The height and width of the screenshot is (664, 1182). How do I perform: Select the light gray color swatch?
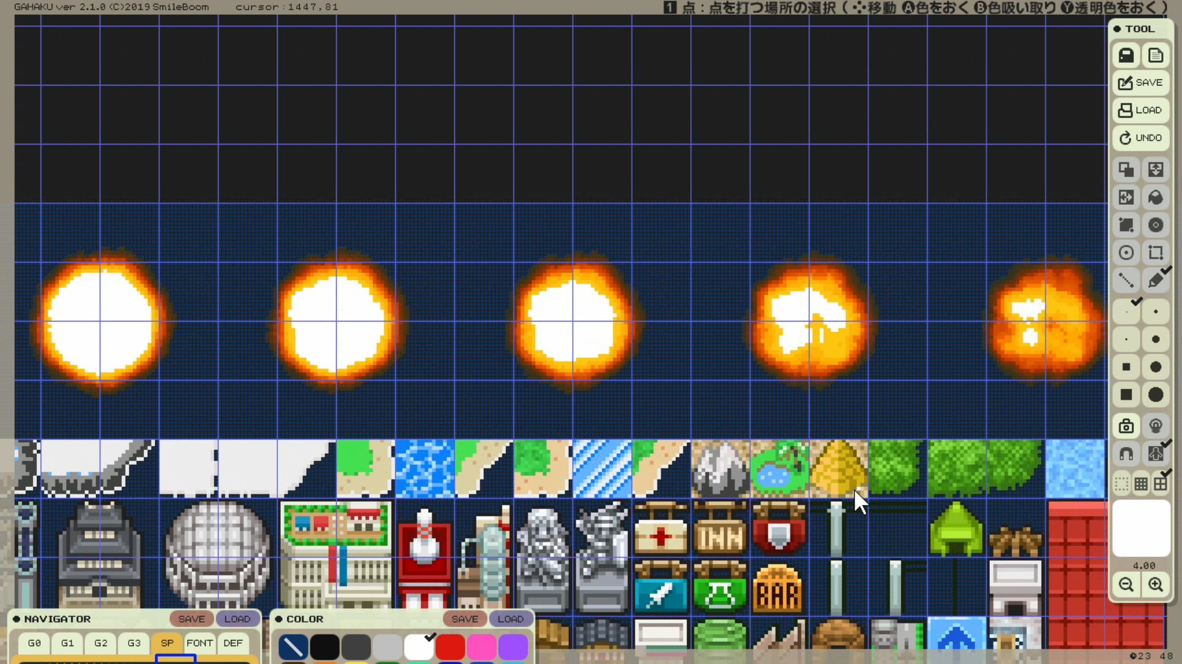pyautogui.click(x=387, y=647)
